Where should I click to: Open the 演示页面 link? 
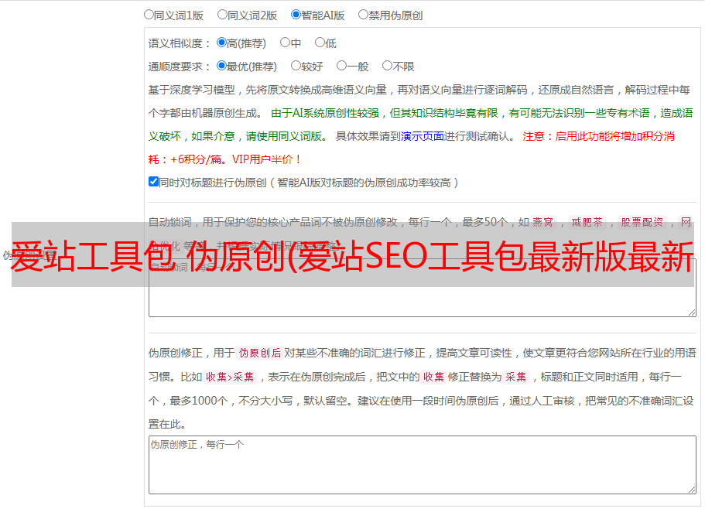422,136
